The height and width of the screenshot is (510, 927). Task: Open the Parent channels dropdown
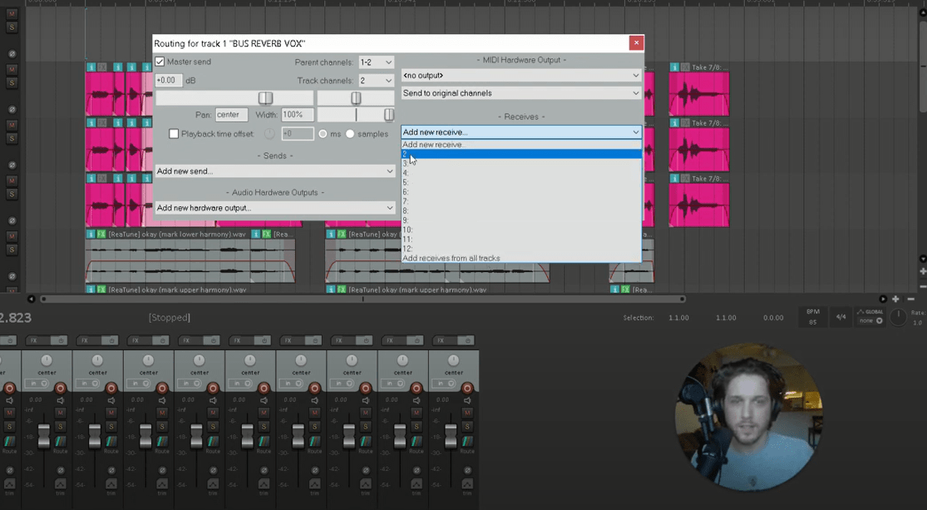376,62
